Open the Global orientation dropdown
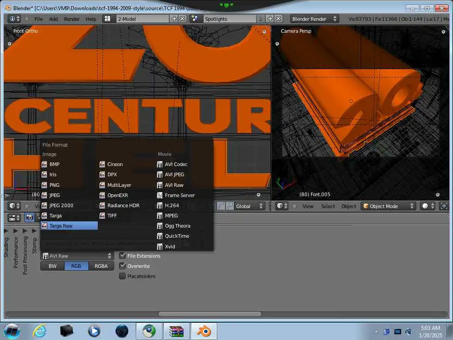This screenshot has height=340, width=453. tap(249, 206)
